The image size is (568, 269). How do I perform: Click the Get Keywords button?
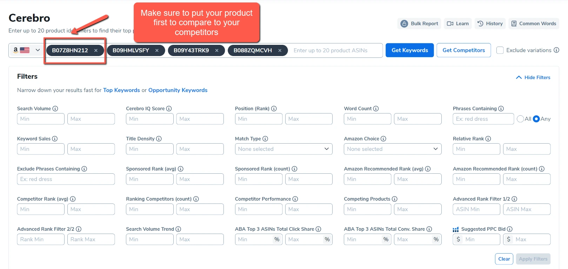[x=410, y=50]
